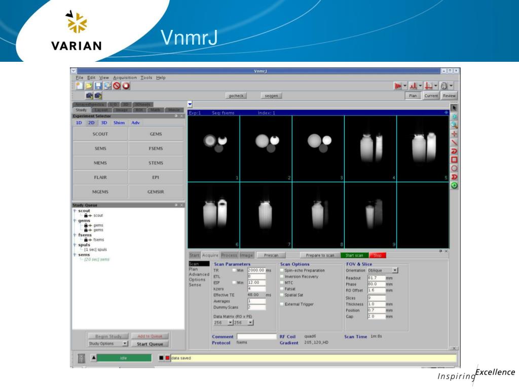Switch to the Shim experiment tab

pos(119,123)
